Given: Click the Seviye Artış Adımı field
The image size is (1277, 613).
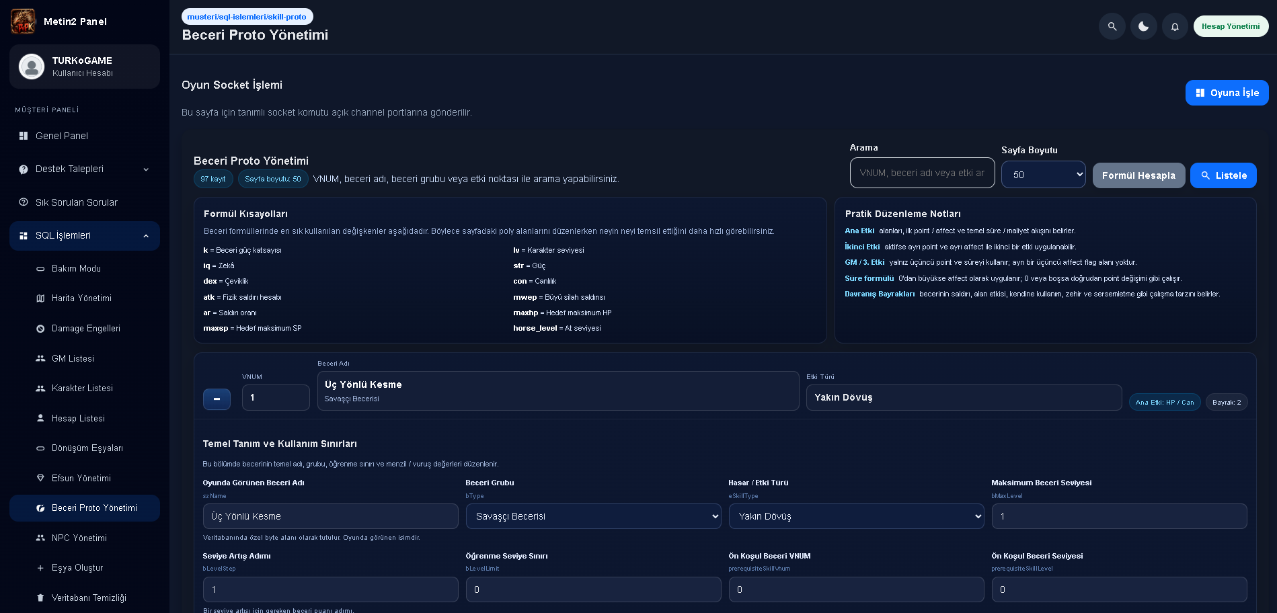Looking at the screenshot, I should point(330,589).
